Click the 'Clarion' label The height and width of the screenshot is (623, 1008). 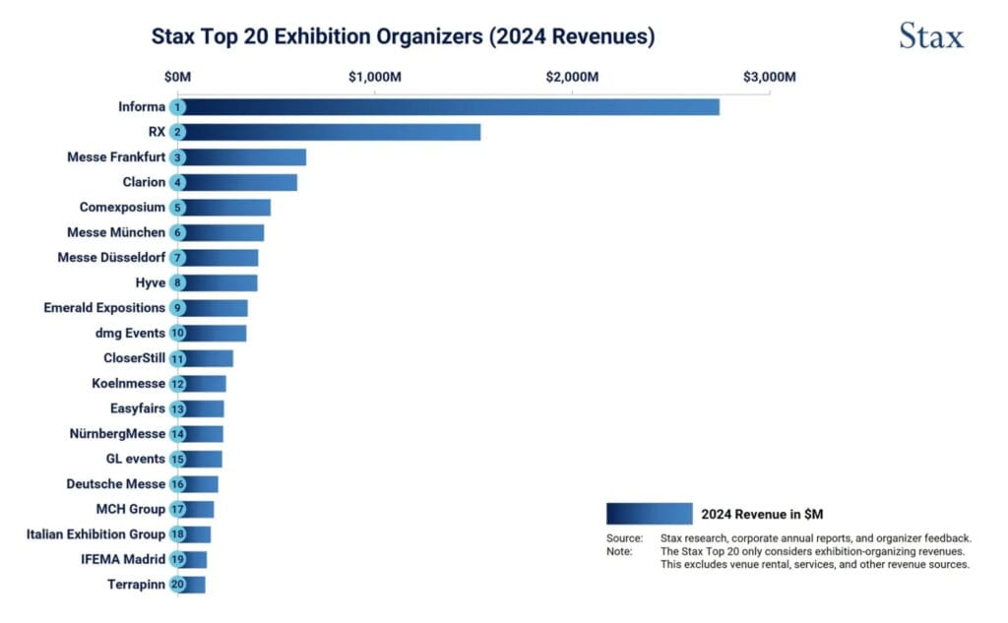(x=144, y=182)
